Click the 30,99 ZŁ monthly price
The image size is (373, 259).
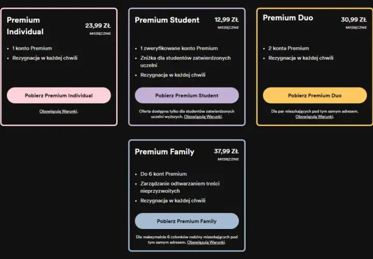click(354, 20)
